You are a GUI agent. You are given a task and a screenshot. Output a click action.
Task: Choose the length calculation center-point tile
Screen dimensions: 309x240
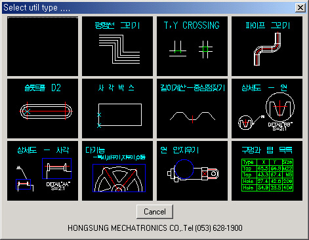[192, 109]
